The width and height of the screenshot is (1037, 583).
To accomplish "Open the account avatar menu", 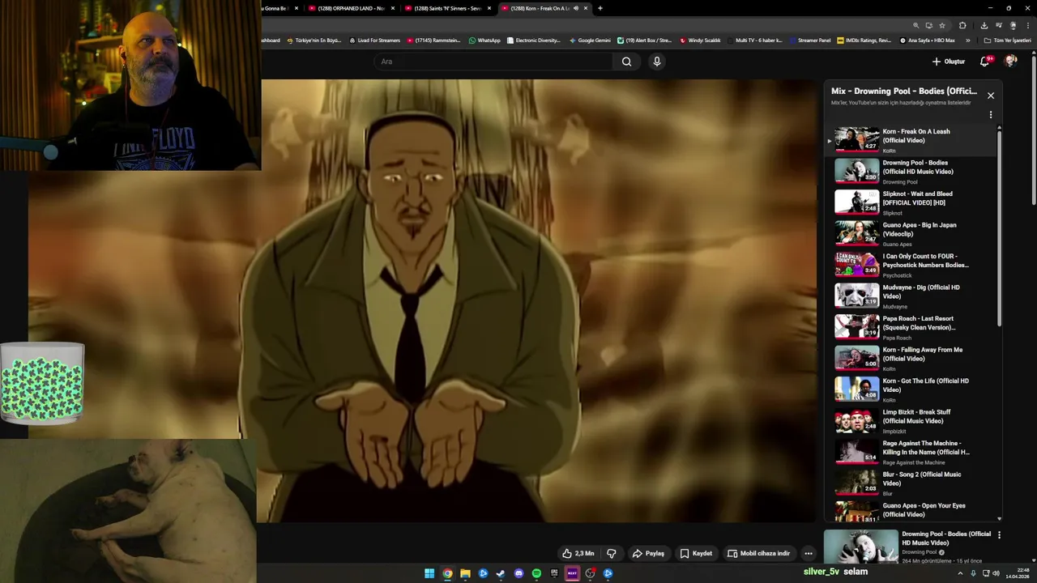I will click(x=1010, y=61).
